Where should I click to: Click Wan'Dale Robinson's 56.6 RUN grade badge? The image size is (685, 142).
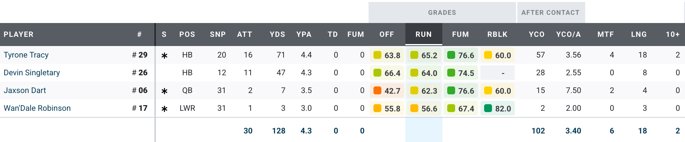pos(424,108)
